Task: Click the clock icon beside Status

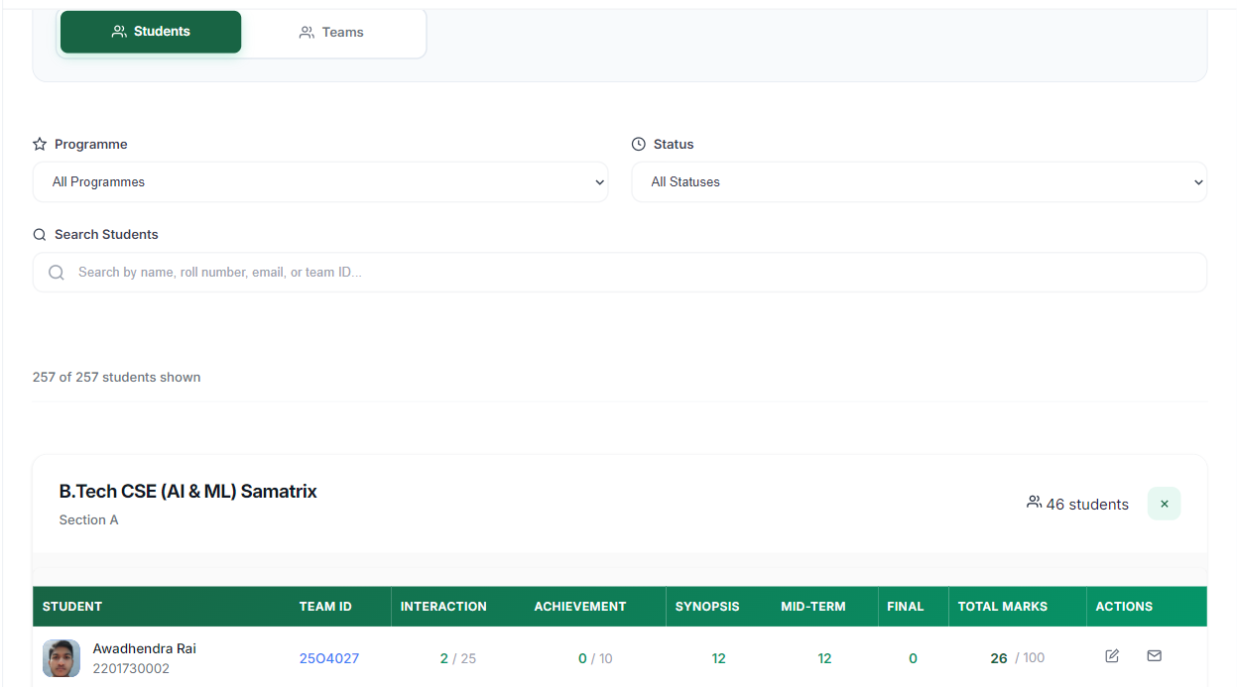Action: coord(638,144)
